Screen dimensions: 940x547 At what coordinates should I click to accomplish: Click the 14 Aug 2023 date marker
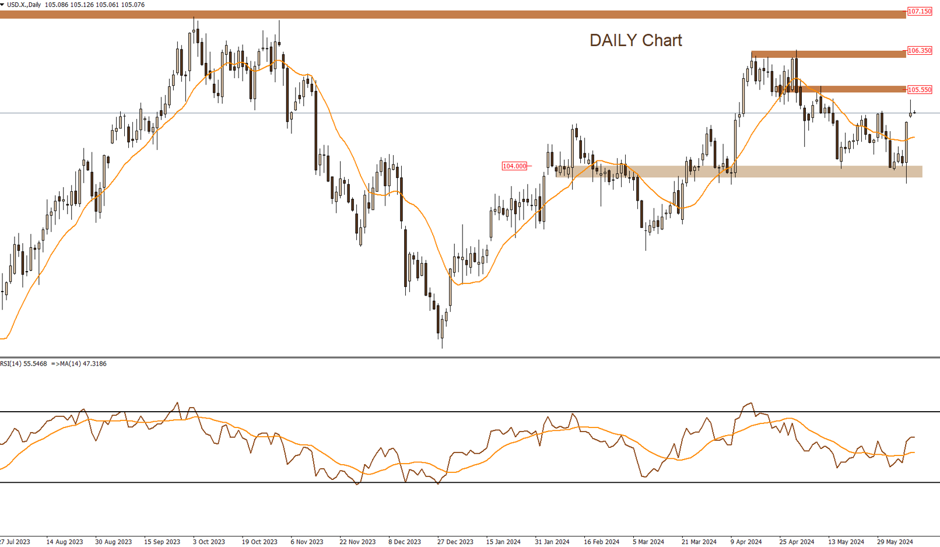tap(64, 542)
